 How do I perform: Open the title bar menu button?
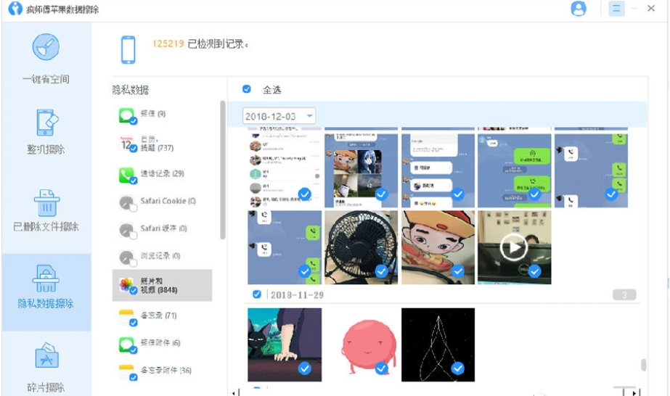(x=616, y=9)
